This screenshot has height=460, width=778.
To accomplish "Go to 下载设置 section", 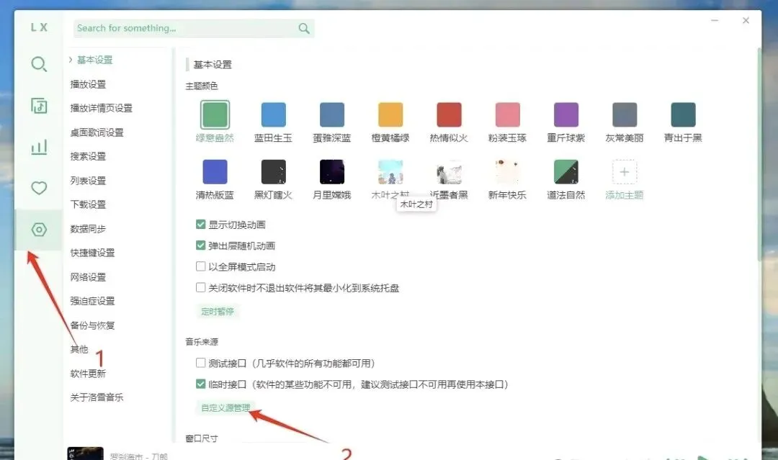I will point(89,204).
